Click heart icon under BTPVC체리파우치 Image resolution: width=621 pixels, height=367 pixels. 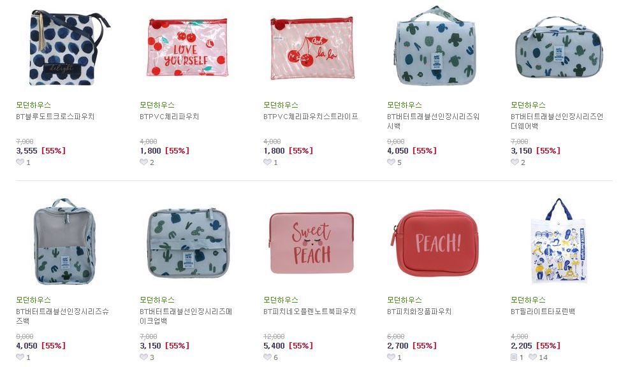[143, 162]
